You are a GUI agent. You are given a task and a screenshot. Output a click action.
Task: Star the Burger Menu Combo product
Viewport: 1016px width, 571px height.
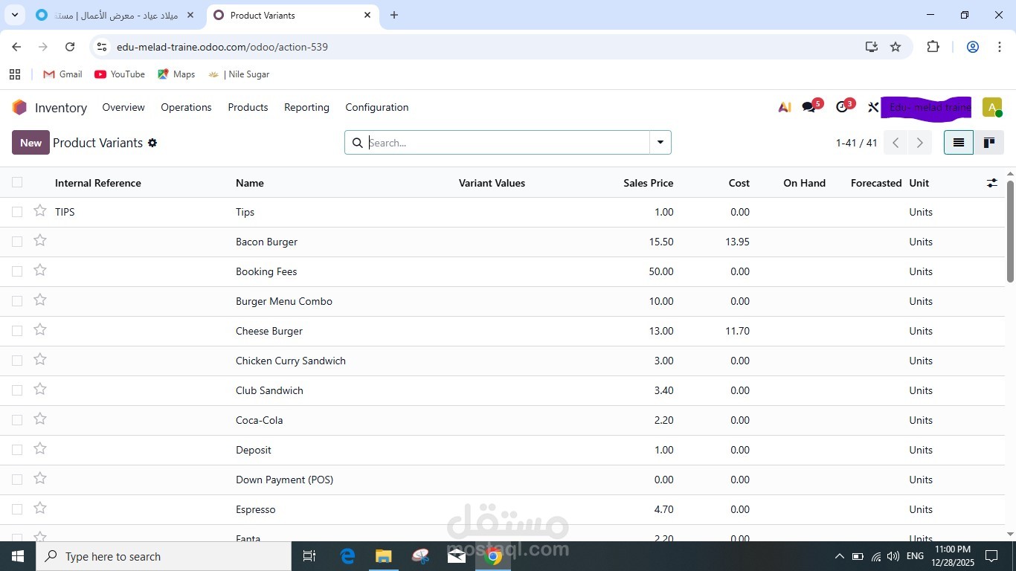[40, 300]
